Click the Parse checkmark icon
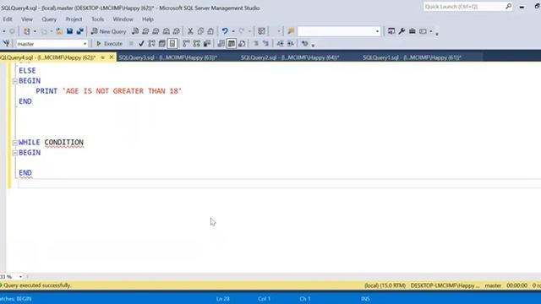The width and height of the screenshot is (541, 304). point(141,44)
